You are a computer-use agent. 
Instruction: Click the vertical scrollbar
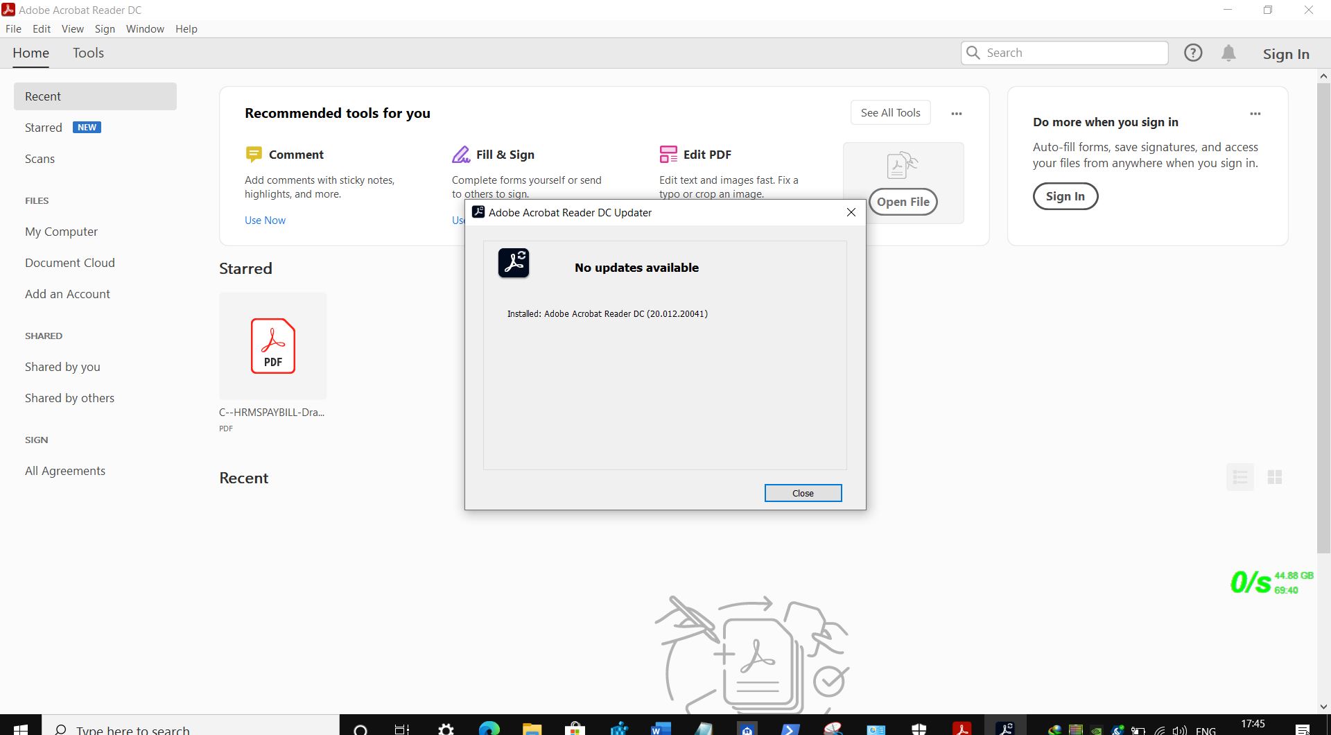pyautogui.click(x=1323, y=319)
